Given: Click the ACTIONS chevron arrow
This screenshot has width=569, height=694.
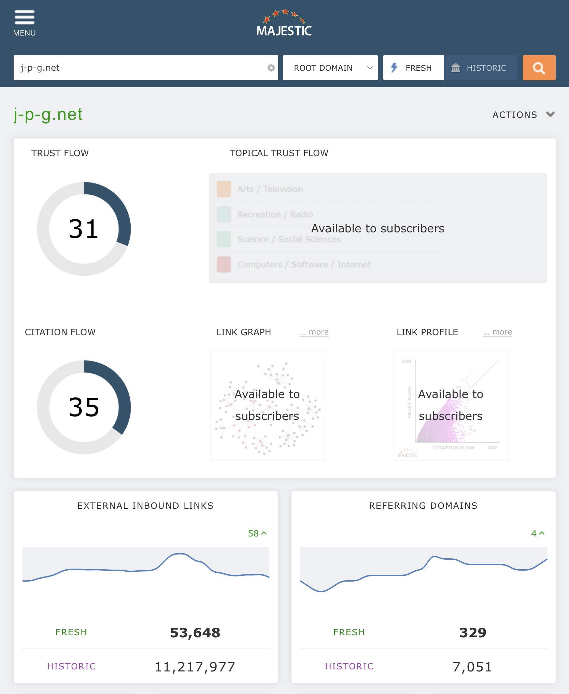Looking at the screenshot, I should [x=550, y=114].
